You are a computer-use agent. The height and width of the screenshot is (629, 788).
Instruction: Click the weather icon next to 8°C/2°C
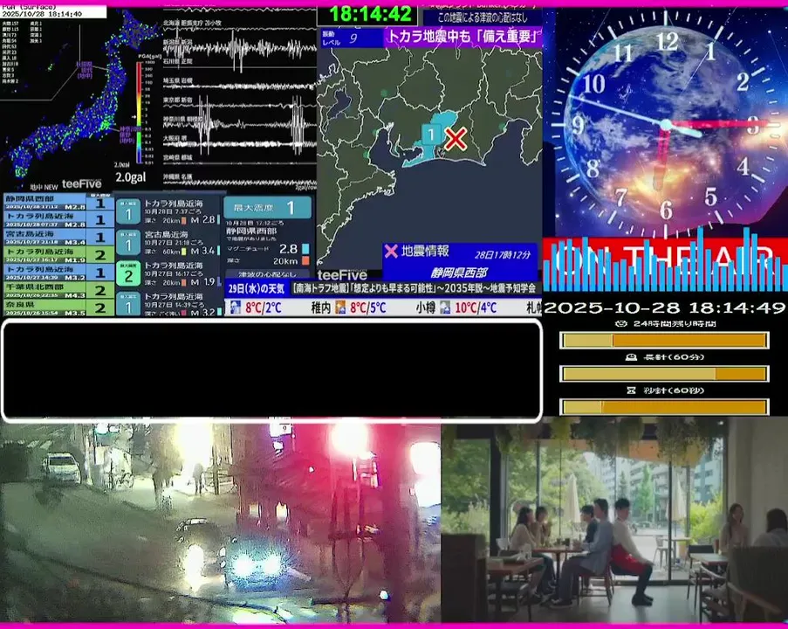[236, 308]
